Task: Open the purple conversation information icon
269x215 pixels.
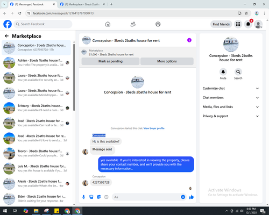Action: (189, 40)
